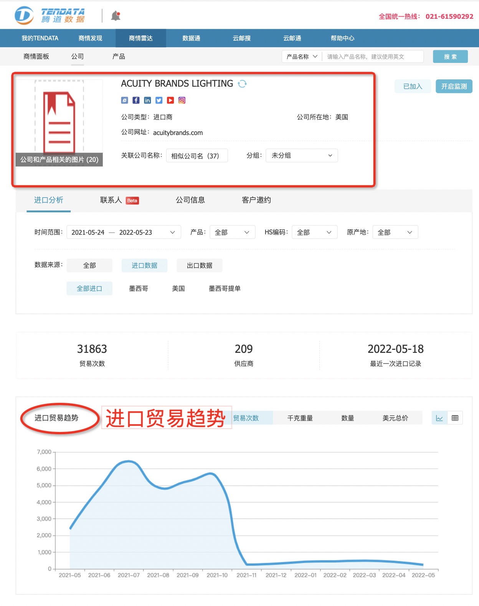Open 相似公司名 (37) list
479x606 pixels.
pos(197,155)
